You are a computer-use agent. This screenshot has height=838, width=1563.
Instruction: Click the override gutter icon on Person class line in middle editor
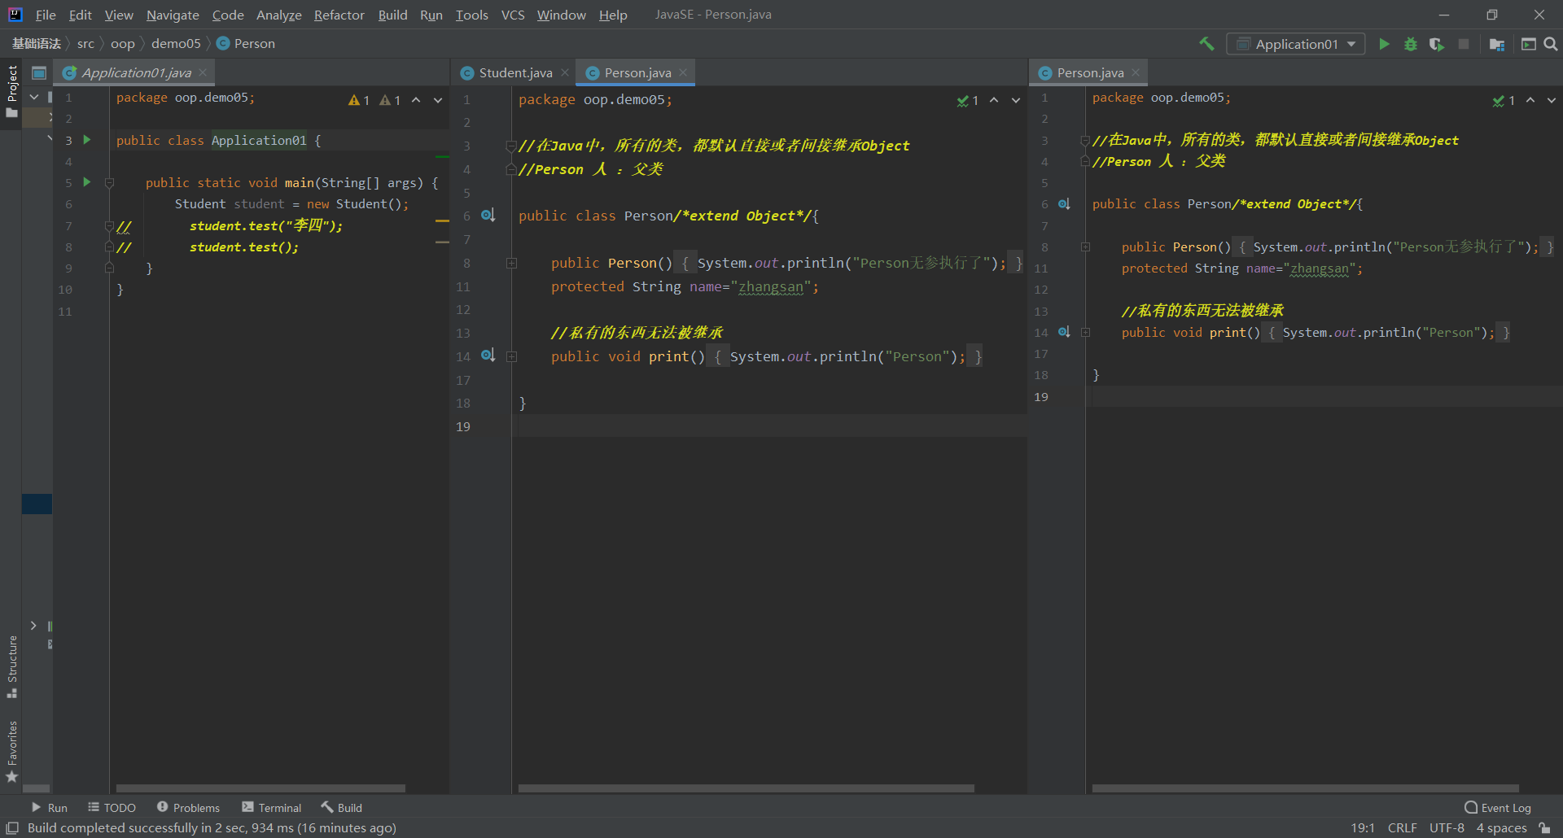click(488, 215)
